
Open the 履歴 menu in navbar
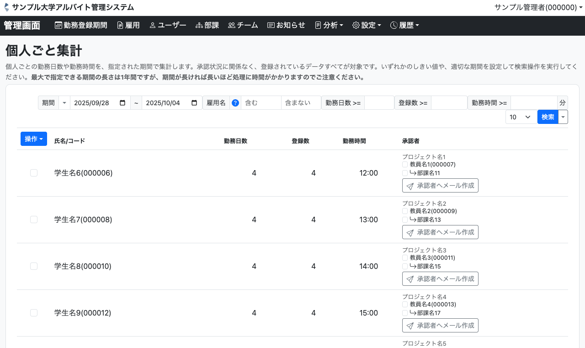pyautogui.click(x=404, y=26)
